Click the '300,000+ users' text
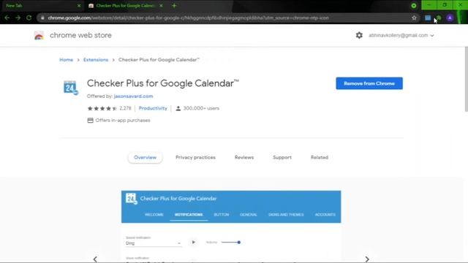 (x=201, y=108)
